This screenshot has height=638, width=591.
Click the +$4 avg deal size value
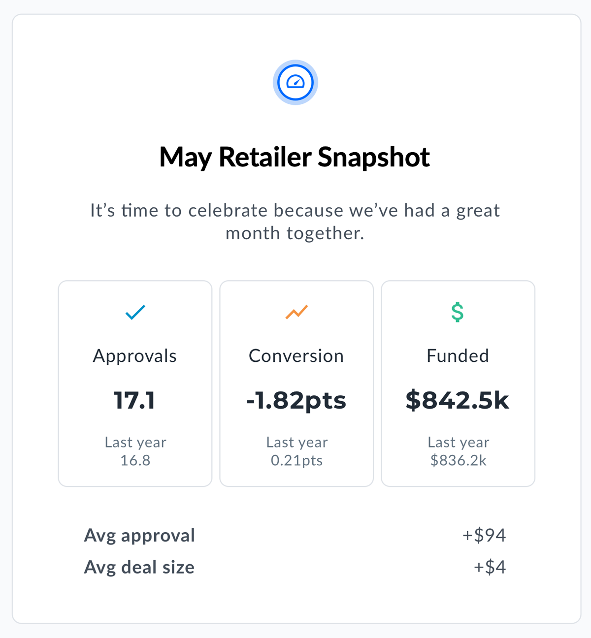(490, 567)
